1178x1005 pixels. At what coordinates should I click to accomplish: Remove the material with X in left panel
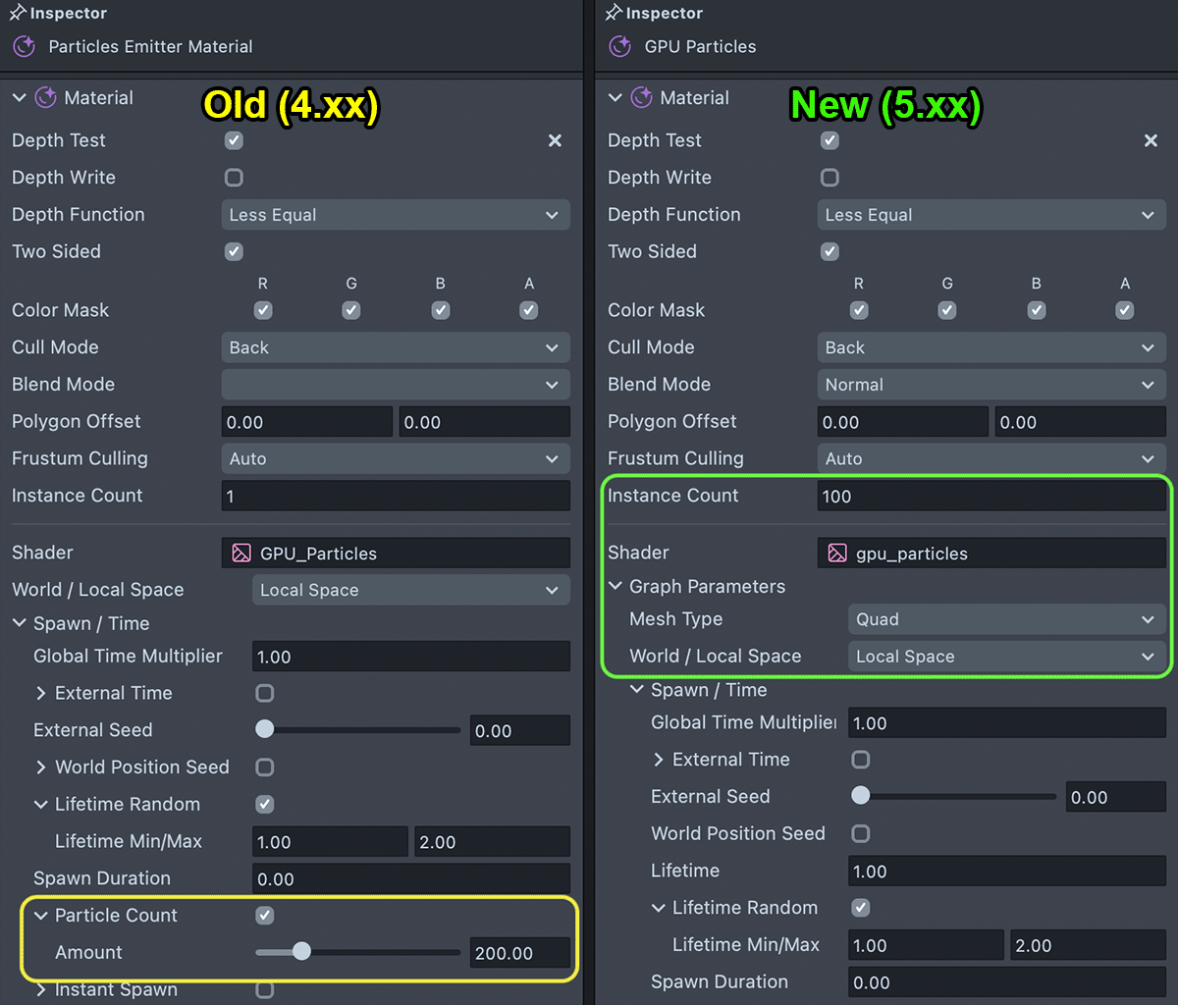pos(555,140)
